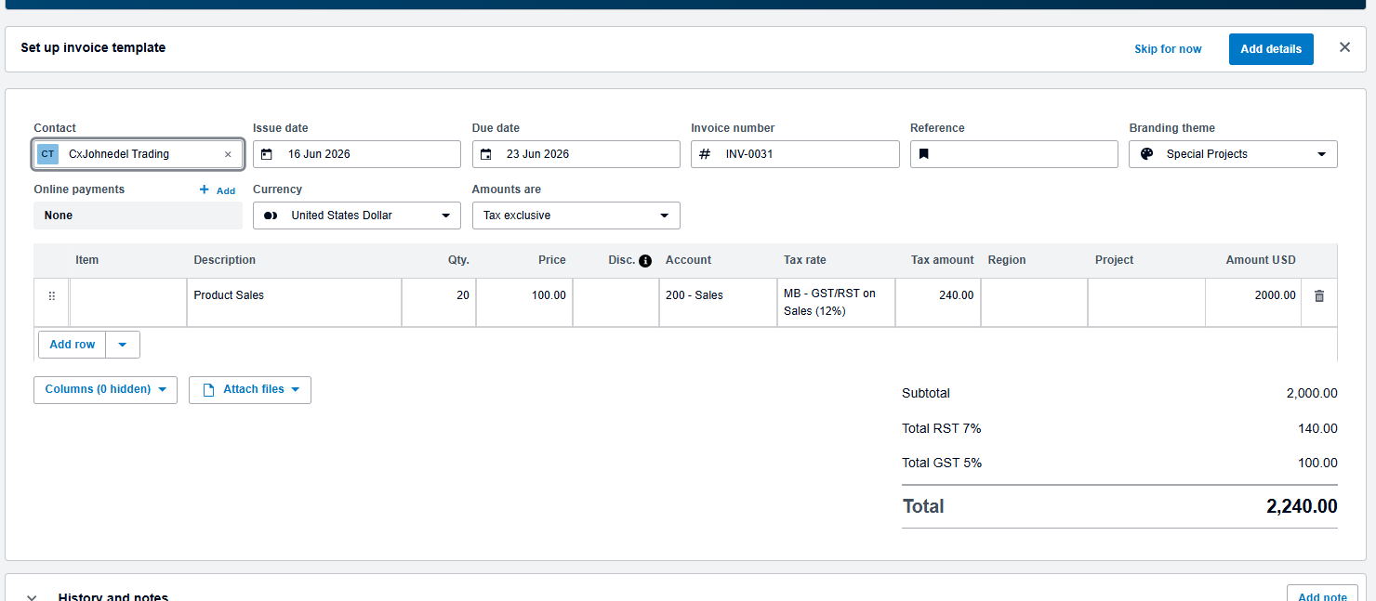The height and width of the screenshot is (601, 1376).
Task: Click the Account column header
Action: coord(688,261)
